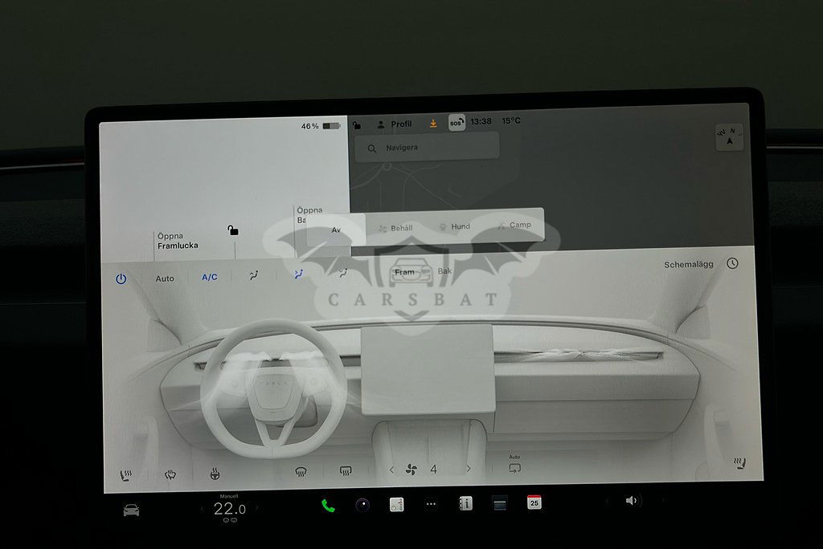
Task: Open the calendar app icon
Action: (x=534, y=502)
